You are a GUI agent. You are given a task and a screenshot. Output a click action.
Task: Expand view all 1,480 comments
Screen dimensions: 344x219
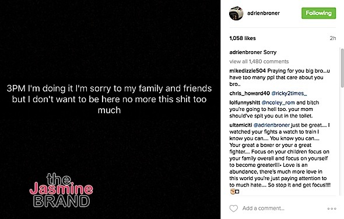(x=259, y=62)
